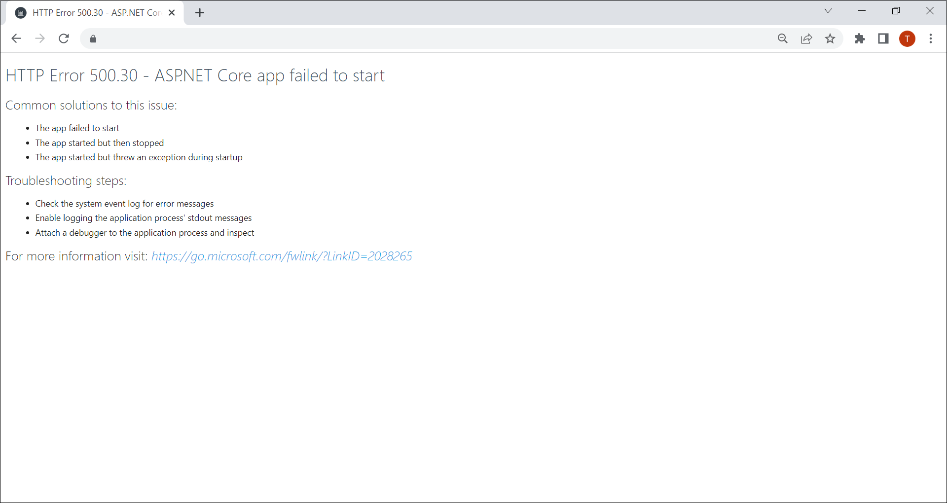Open the Extensions puzzle icon
The width and height of the screenshot is (947, 503).
pyautogui.click(x=860, y=38)
